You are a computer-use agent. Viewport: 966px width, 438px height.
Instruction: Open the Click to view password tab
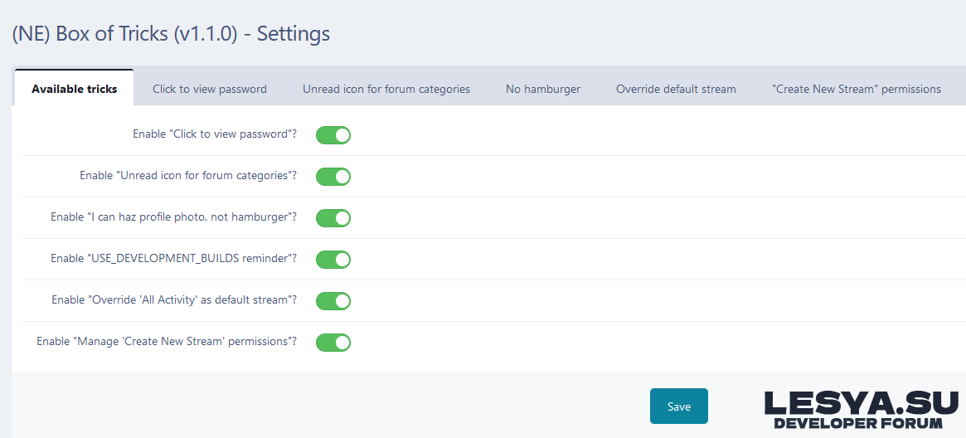210,89
